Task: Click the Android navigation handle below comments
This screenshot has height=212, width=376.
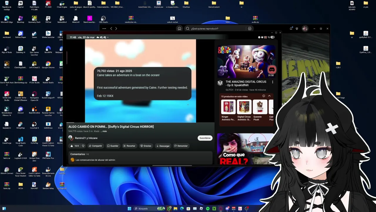Action: (172, 165)
